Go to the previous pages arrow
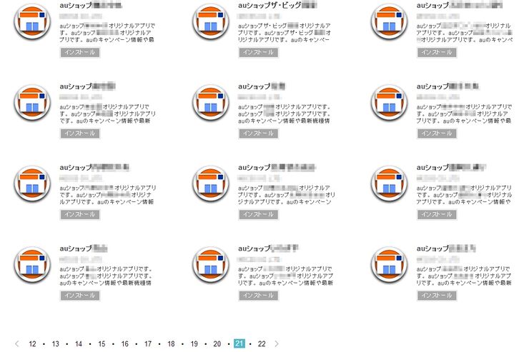529x352 pixels. coord(17,343)
